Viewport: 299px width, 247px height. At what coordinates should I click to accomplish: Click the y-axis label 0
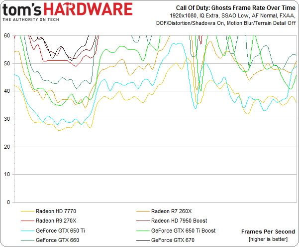pyautogui.click(x=8, y=202)
